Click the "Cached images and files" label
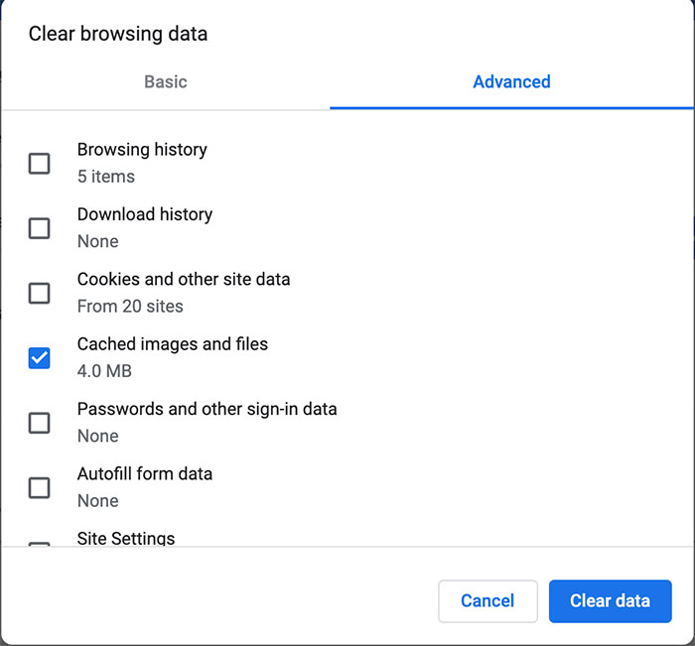Image resolution: width=695 pixels, height=646 pixels. (x=173, y=344)
